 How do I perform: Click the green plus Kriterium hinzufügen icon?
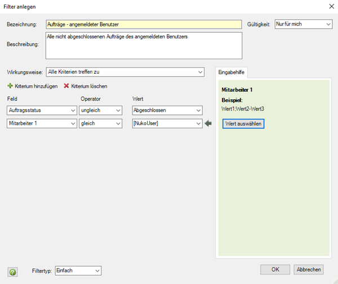click(x=10, y=86)
